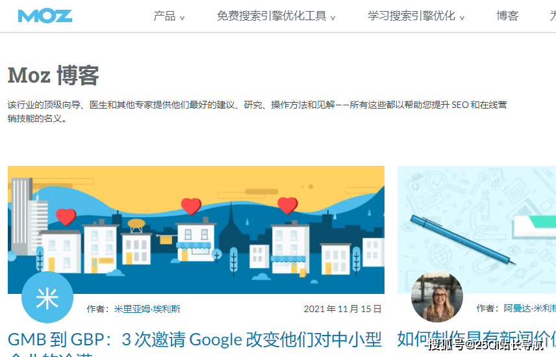This screenshot has width=556, height=357.
Task: Click the chevron beside 免费搜索引擎优化工具
Action: tap(333, 18)
